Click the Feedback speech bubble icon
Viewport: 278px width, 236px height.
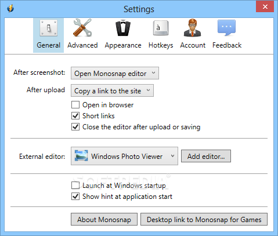coord(226,28)
